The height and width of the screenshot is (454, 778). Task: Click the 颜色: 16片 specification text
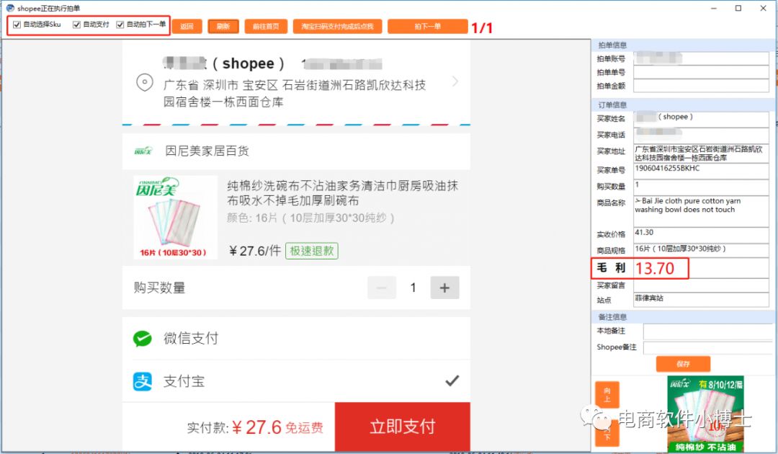click(310, 218)
